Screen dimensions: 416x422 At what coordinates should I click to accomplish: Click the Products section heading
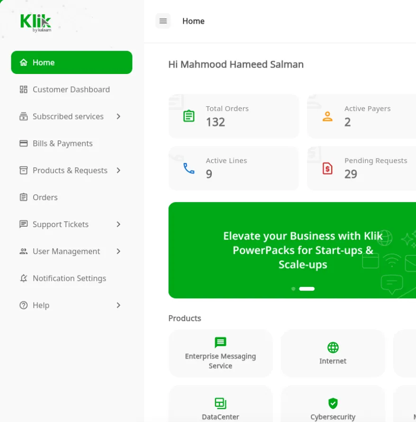185,318
